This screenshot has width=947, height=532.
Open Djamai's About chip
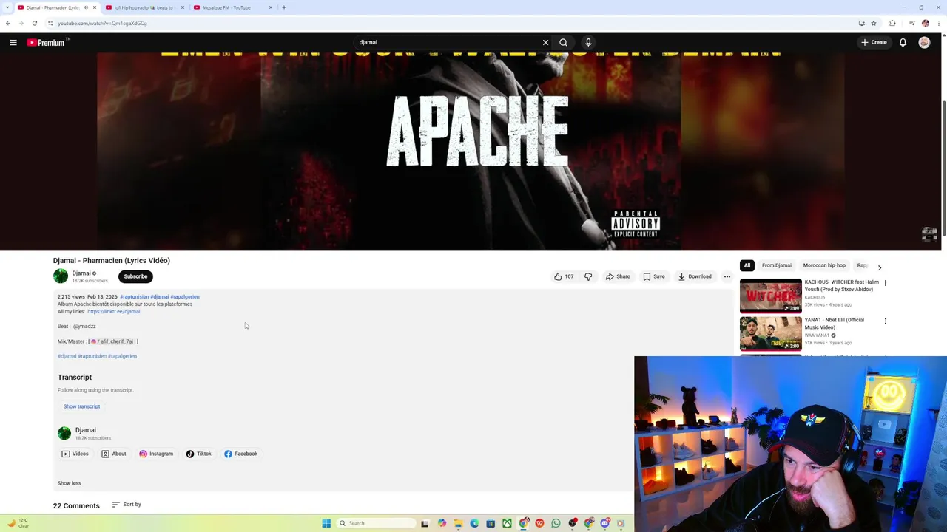(114, 454)
